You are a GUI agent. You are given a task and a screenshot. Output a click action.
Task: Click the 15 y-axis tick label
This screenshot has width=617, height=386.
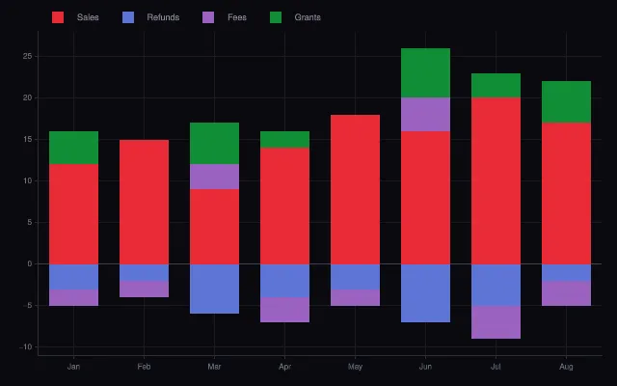[x=28, y=139]
